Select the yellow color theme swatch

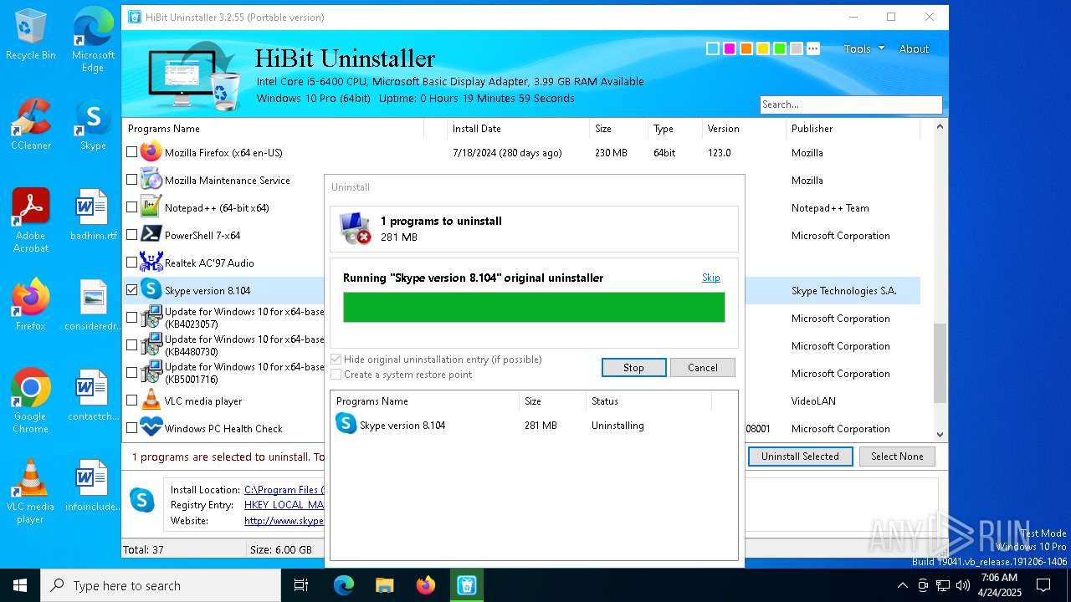[x=763, y=48]
